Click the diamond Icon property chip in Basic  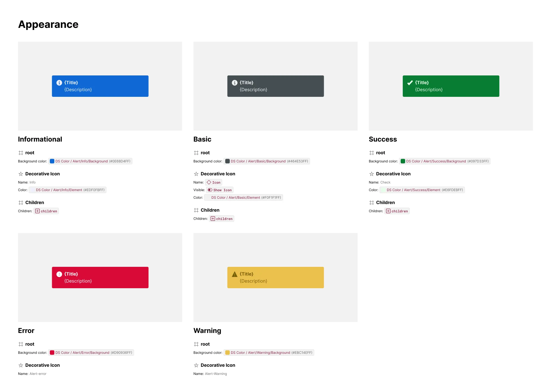point(213,182)
